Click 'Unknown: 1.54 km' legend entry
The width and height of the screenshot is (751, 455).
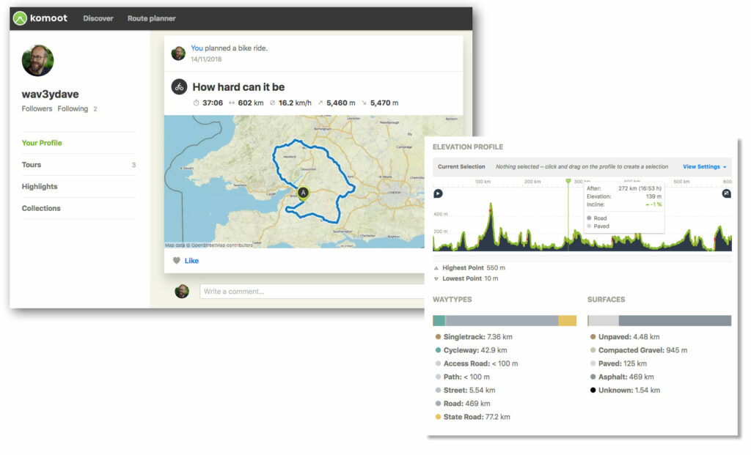coord(625,391)
